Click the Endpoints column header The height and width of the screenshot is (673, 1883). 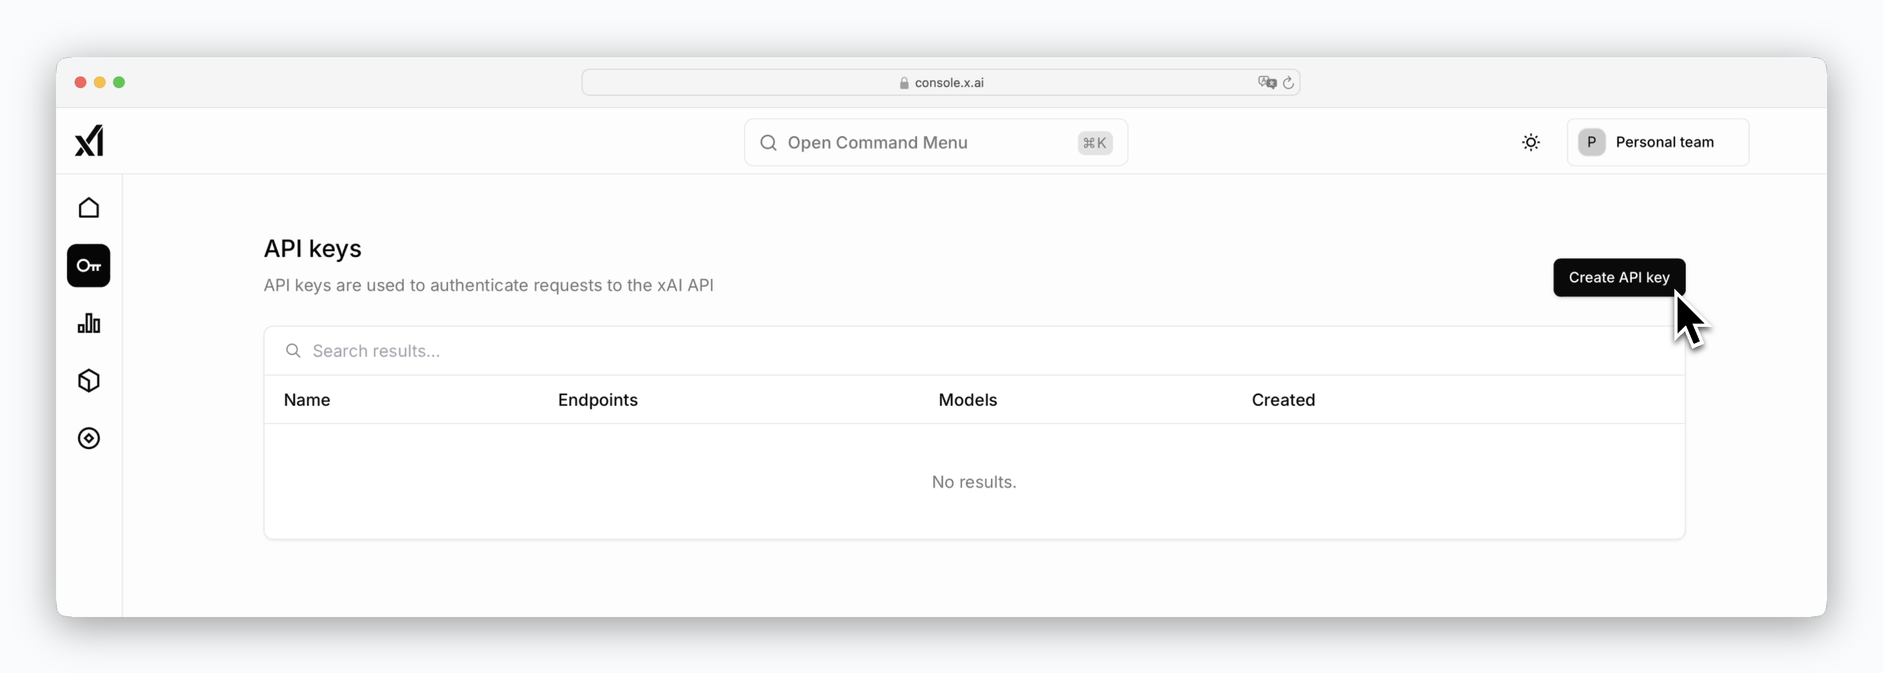[598, 400]
